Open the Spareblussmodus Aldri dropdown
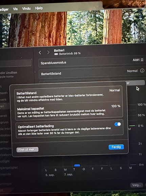The width and height of the screenshot is (146, 196). pyautogui.click(x=138, y=60)
